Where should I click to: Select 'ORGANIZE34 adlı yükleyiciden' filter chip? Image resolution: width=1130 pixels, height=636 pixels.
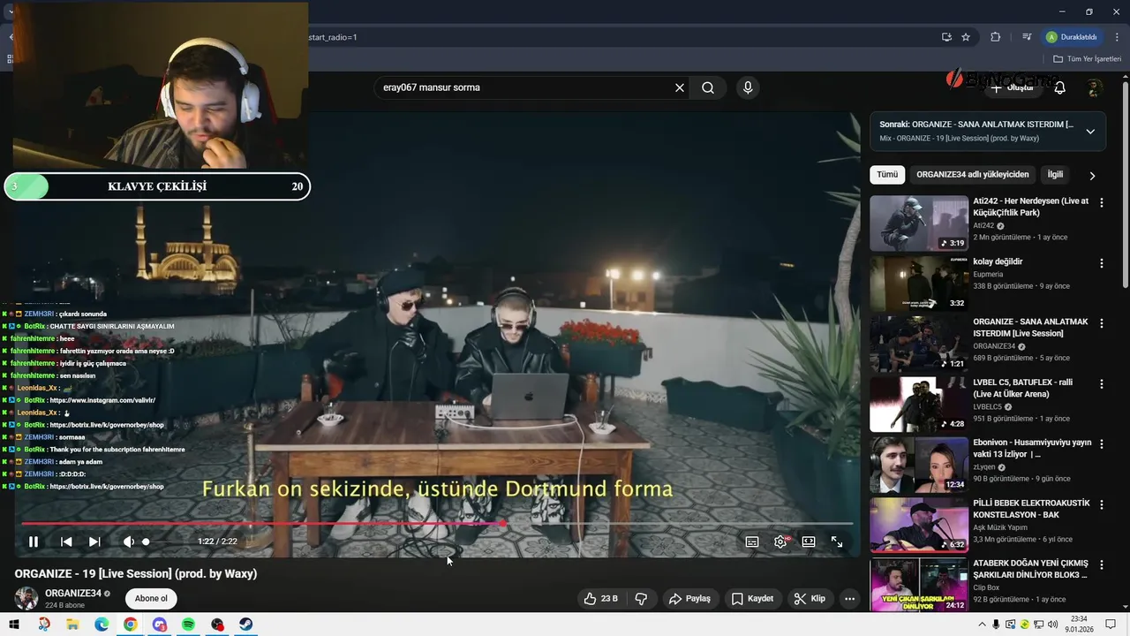pyautogui.click(x=973, y=175)
